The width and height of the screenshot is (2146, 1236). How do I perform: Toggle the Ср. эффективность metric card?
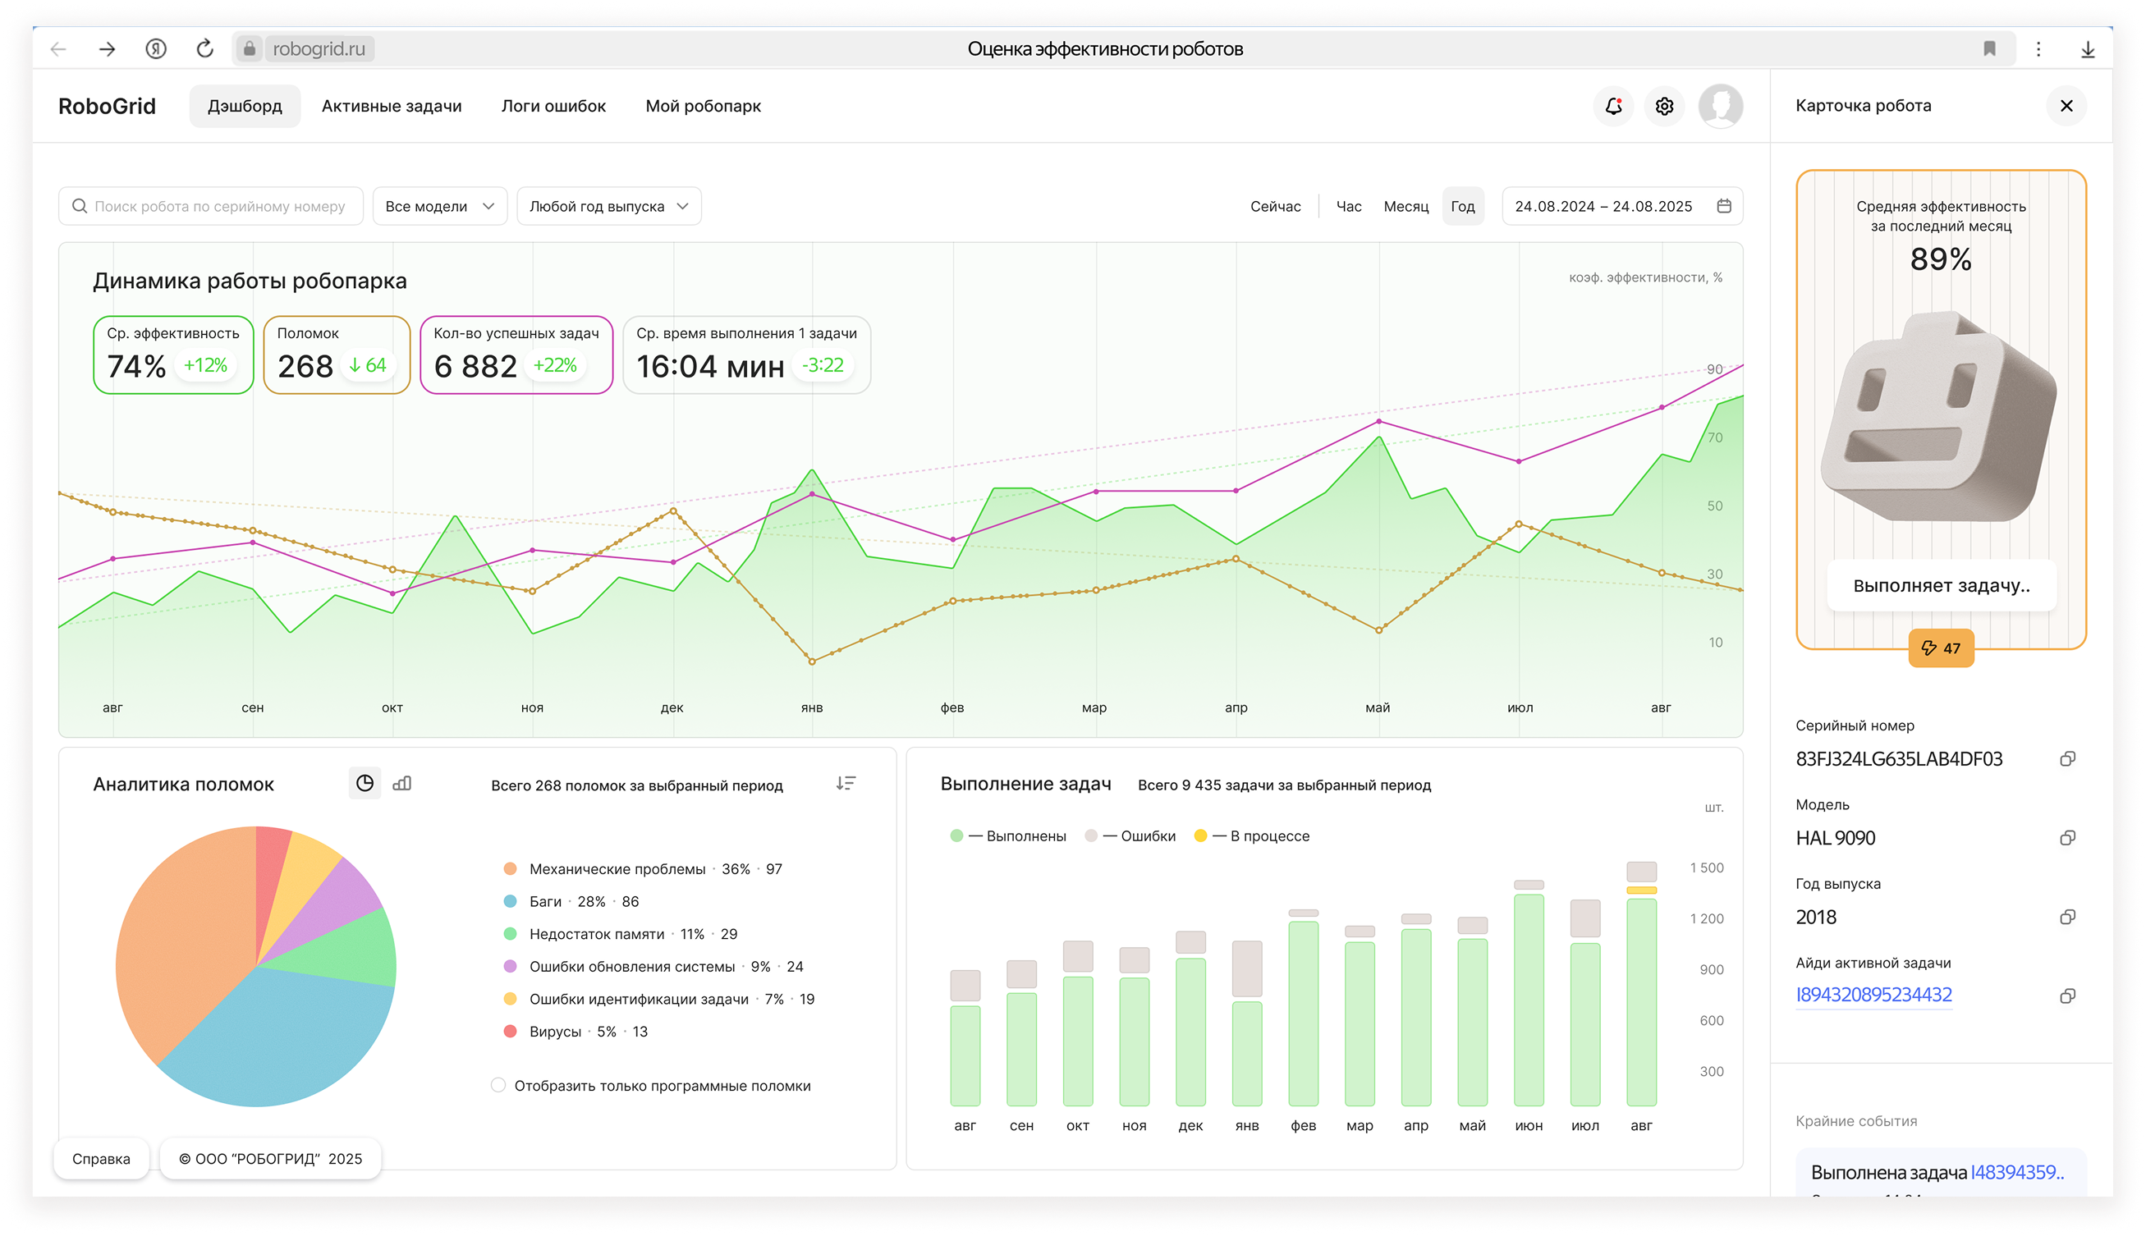click(x=173, y=355)
